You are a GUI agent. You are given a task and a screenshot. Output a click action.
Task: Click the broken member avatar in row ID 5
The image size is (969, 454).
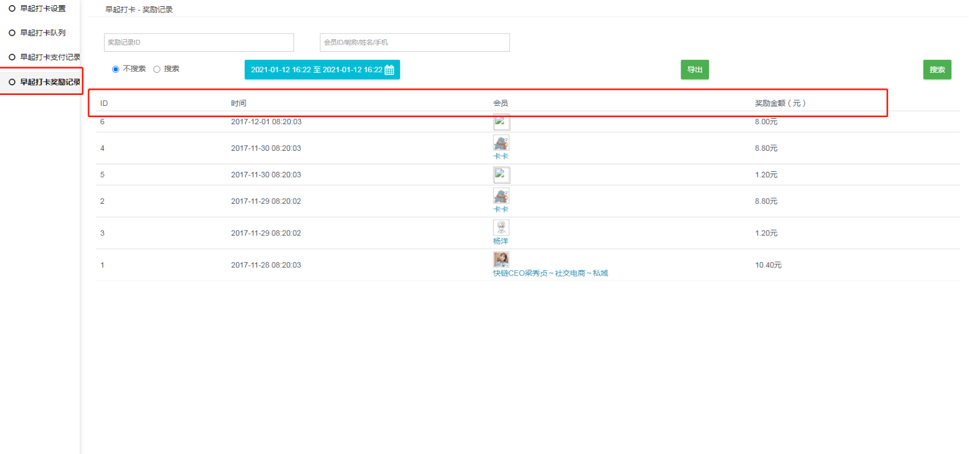(501, 175)
